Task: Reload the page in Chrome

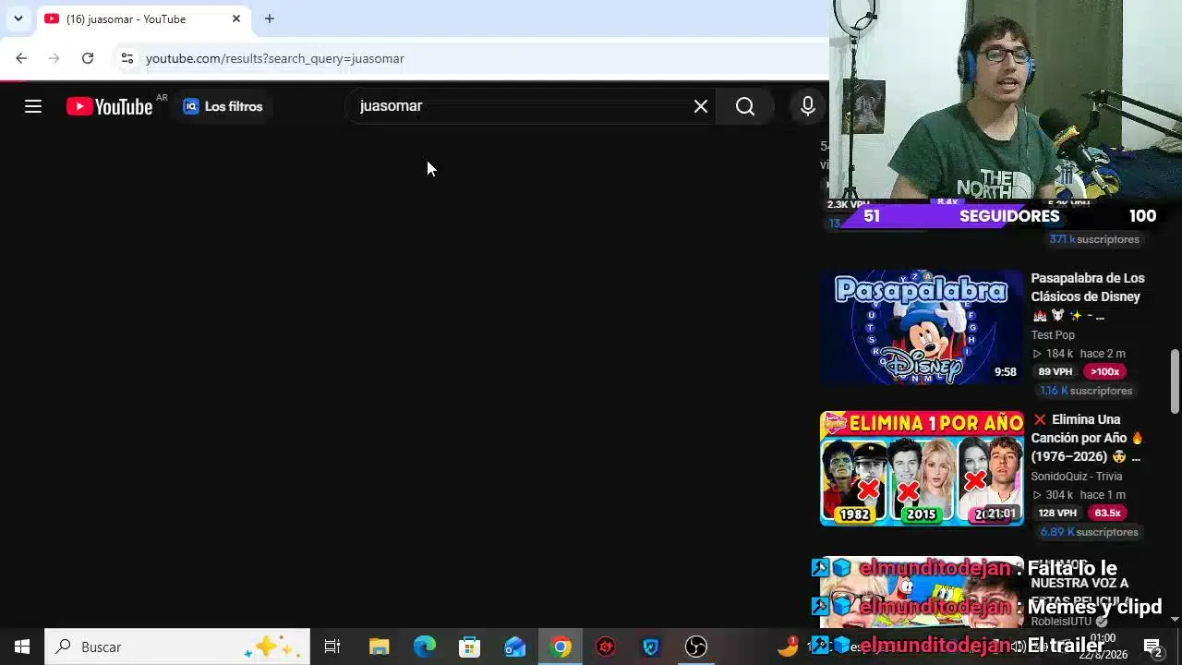Action: pyautogui.click(x=88, y=58)
